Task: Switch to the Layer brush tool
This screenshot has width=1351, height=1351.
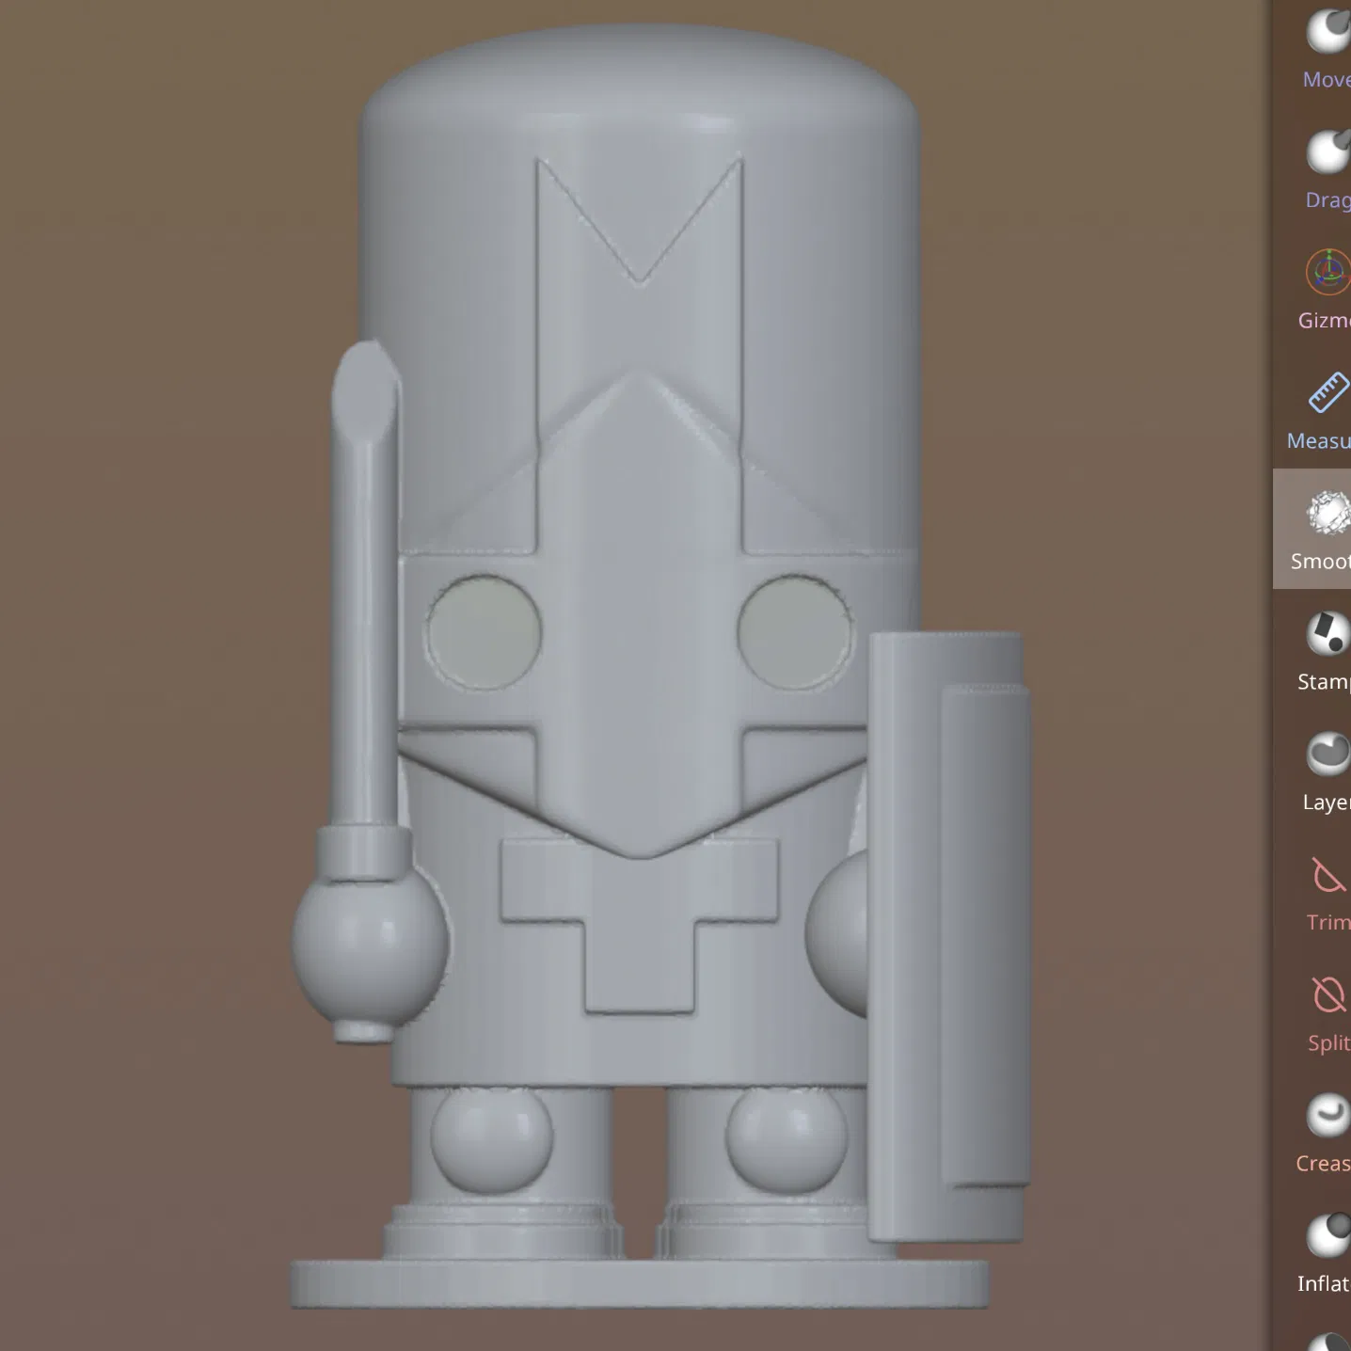Action: coord(1327,770)
